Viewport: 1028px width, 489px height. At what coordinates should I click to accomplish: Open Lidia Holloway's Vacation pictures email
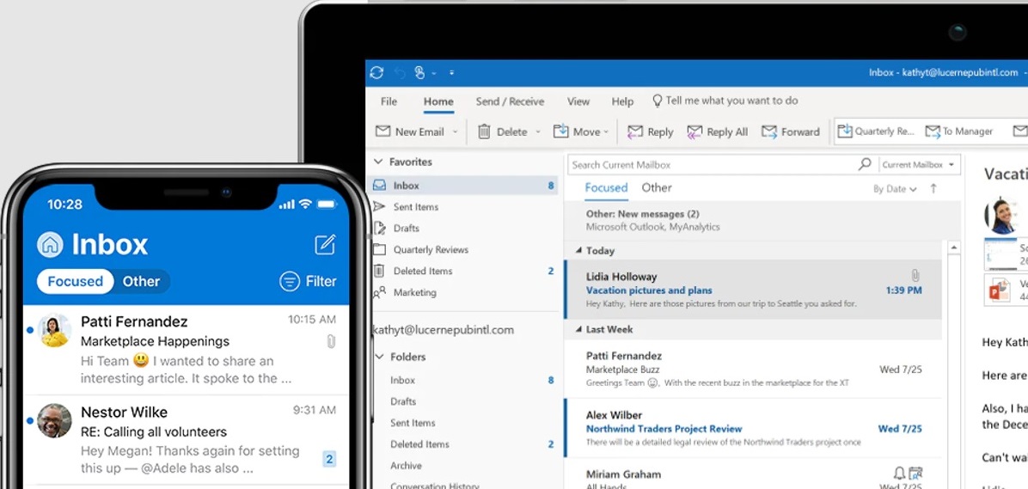pyautogui.click(x=753, y=289)
